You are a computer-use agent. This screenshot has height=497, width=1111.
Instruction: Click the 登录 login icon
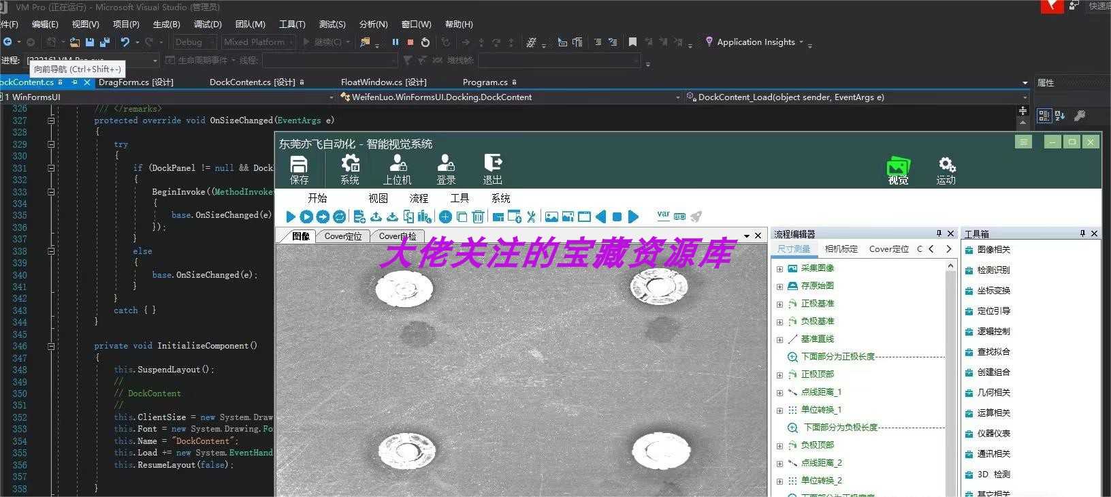click(446, 170)
